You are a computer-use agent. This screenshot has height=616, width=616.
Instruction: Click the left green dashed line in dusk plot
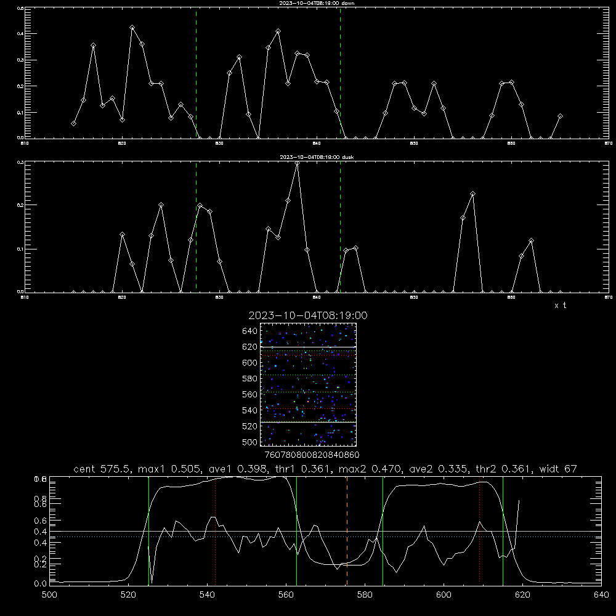tap(196, 227)
